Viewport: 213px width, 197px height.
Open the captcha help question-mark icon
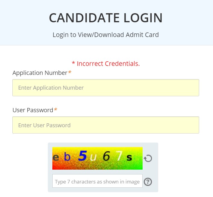(148, 182)
